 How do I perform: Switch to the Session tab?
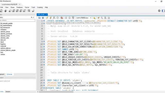pyautogui.click(x=8, y=92)
